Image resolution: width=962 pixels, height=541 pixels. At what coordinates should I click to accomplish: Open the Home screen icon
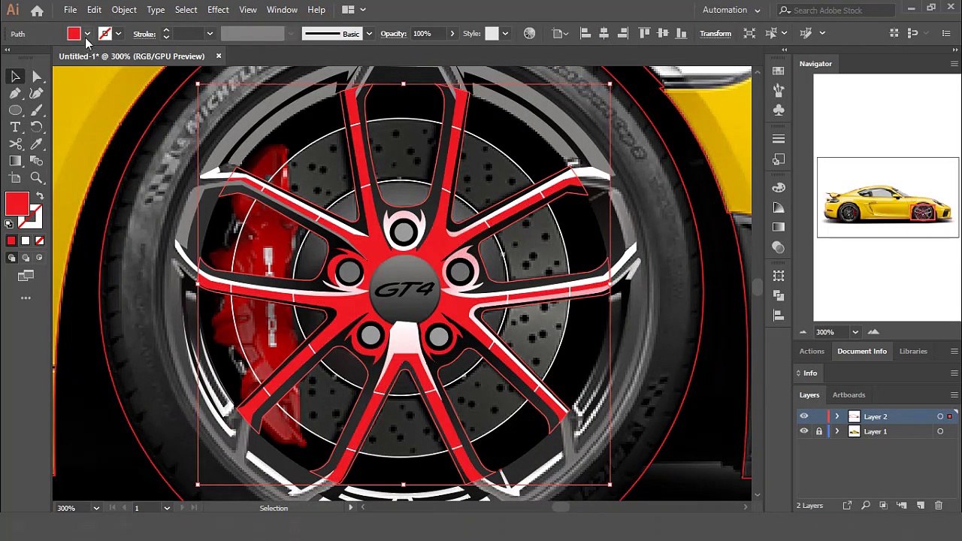point(37,10)
